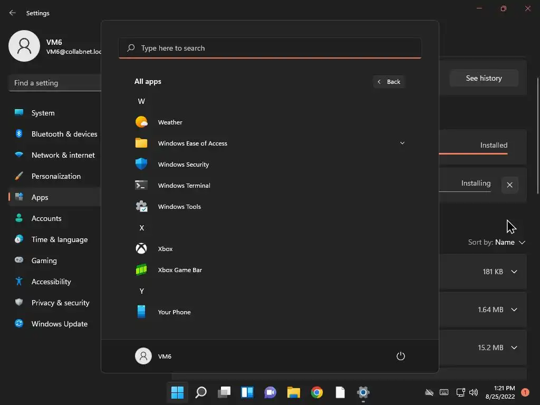Click the notification badge in system tray
Image resolution: width=540 pixels, height=405 pixels.
525,392
